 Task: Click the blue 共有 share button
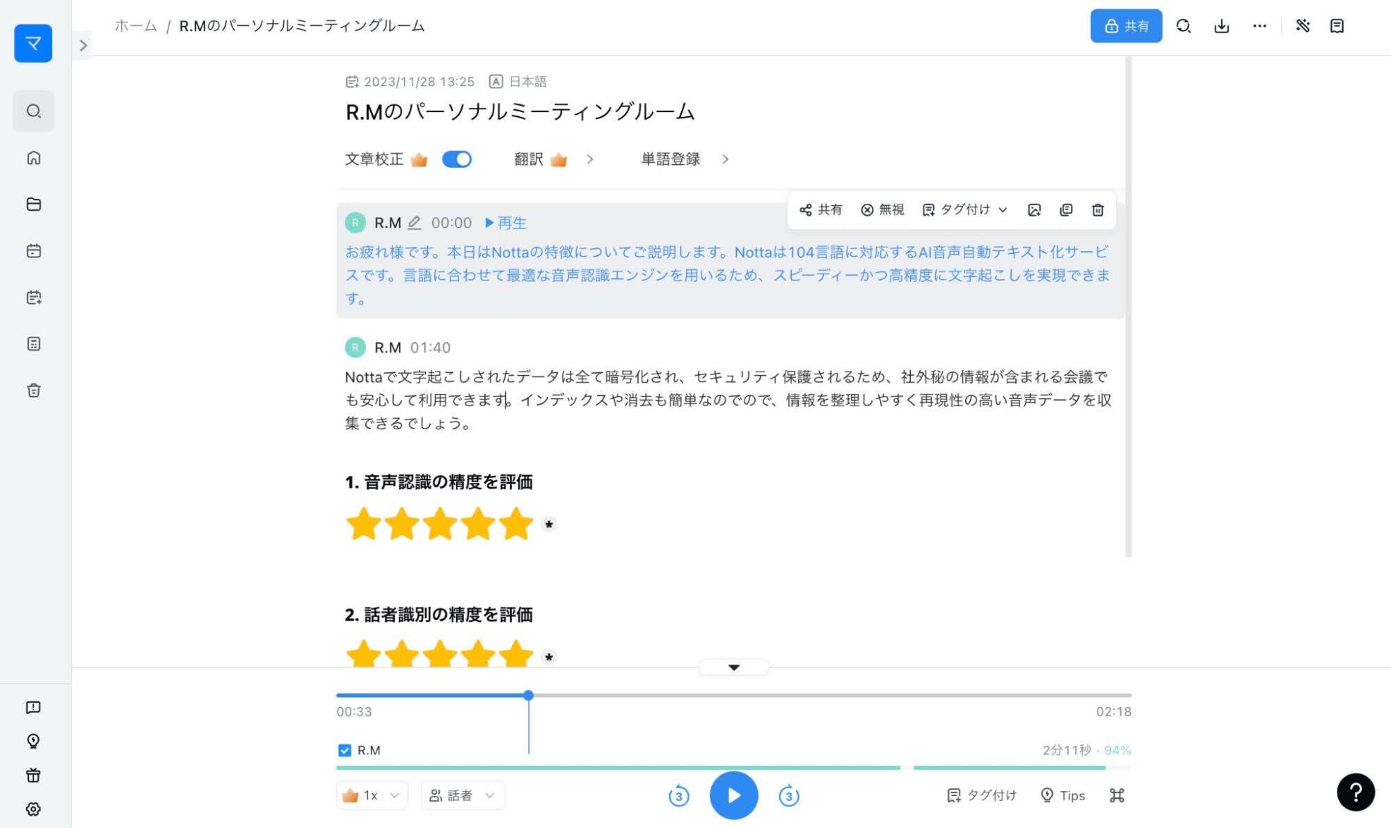point(1126,26)
